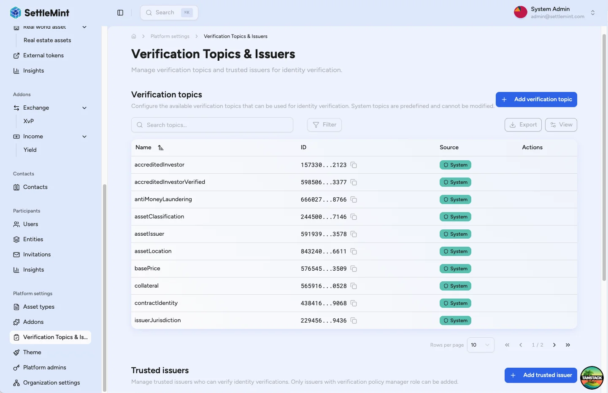Viewport: 608px width, 393px height.
Task: Click the Users participants icon
Action: click(16, 224)
